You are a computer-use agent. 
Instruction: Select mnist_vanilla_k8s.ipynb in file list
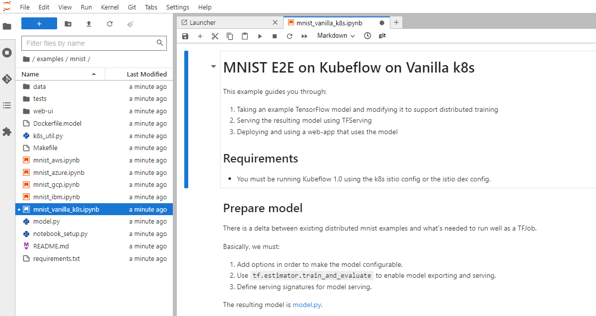click(94, 209)
